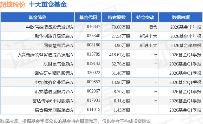This screenshot has height=124, width=203.
Task: Click the 增仓 position change cell
Action: tap(153, 27)
